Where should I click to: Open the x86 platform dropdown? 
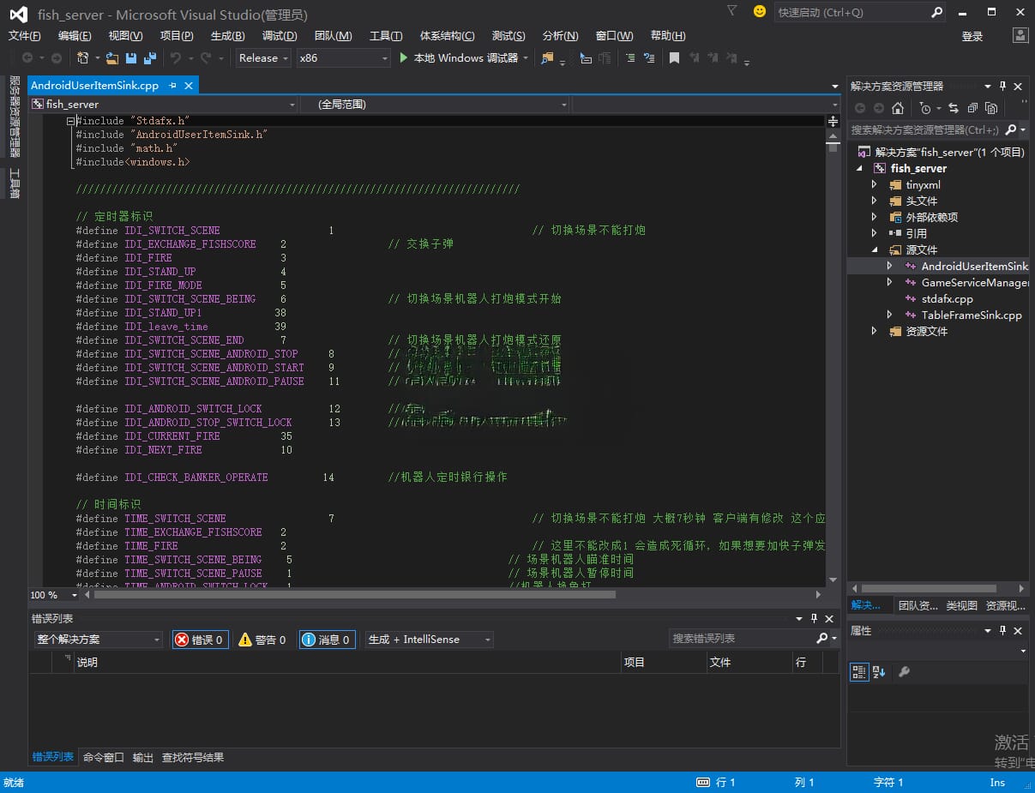[343, 58]
